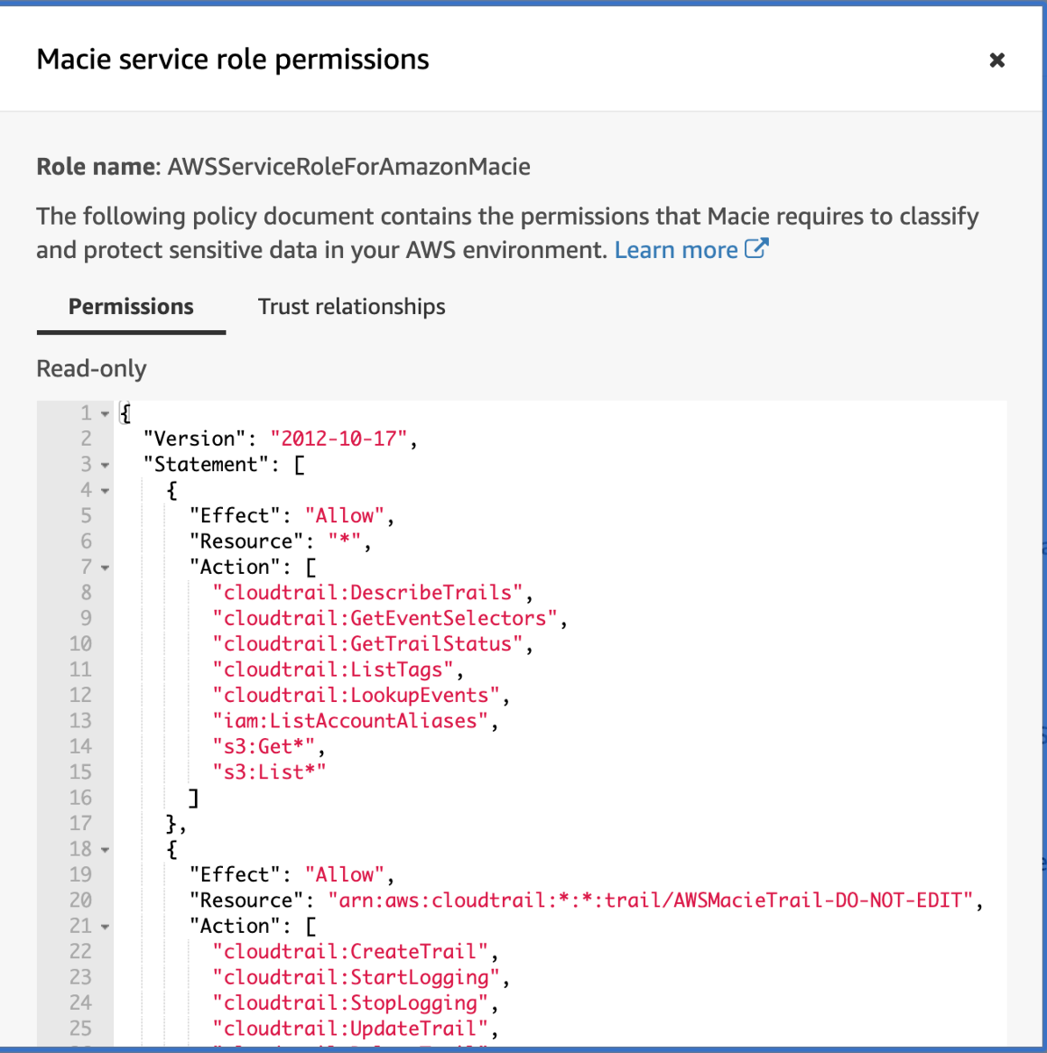Collapse the root object at line 1
The height and width of the screenshot is (1053, 1047).
[x=105, y=413]
